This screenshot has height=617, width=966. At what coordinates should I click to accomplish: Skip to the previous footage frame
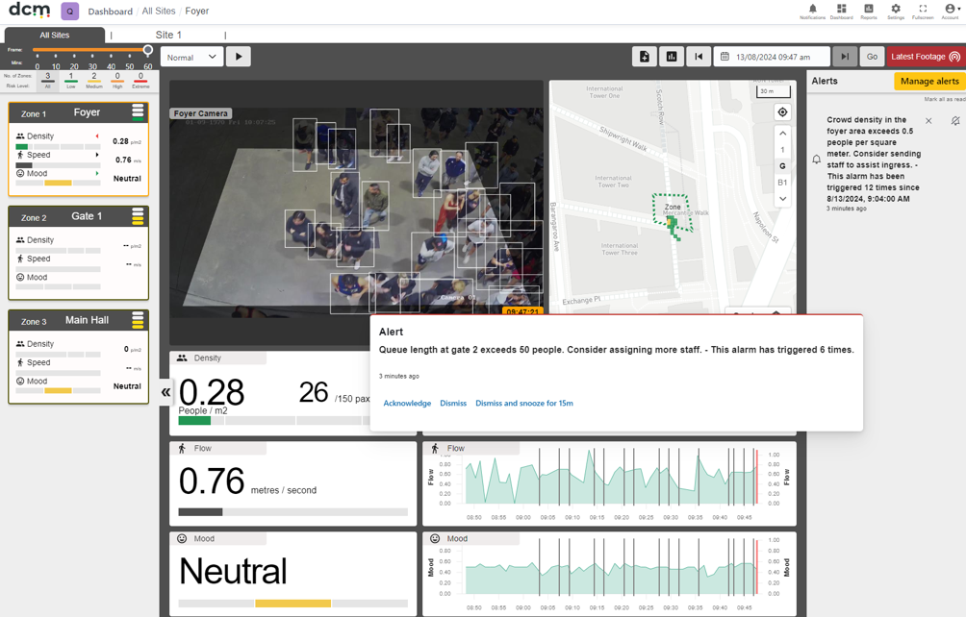[x=699, y=57]
